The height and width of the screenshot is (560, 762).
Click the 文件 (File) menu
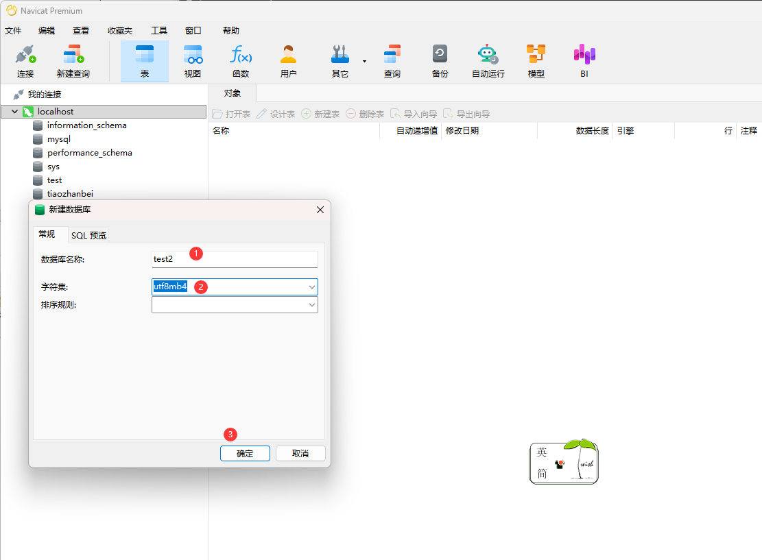pyautogui.click(x=13, y=31)
